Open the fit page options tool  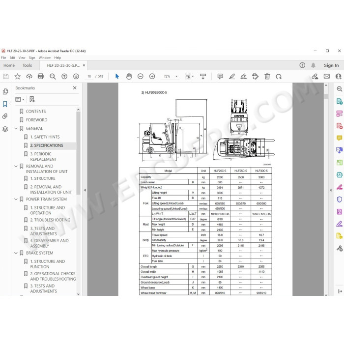pos(189,76)
